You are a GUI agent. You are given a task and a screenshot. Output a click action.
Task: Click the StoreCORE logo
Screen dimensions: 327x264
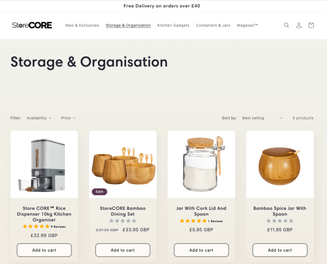32,25
